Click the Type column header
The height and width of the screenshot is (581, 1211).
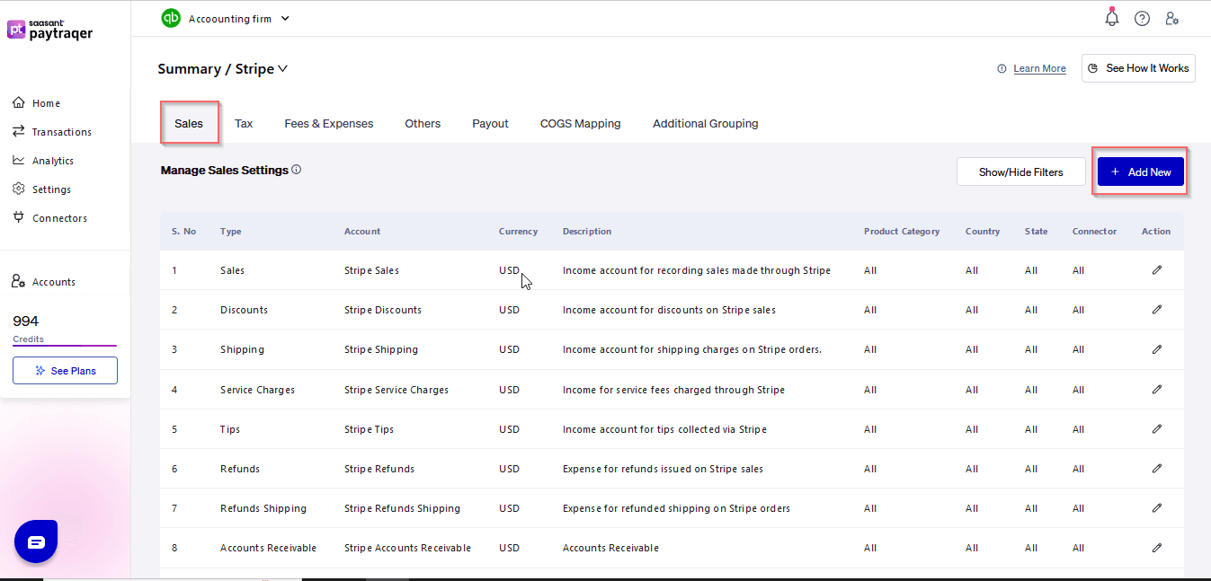pyautogui.click(x=231, y=231)
